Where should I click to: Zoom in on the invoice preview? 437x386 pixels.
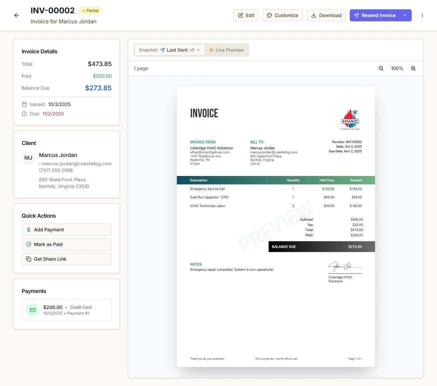pos(413,68)
